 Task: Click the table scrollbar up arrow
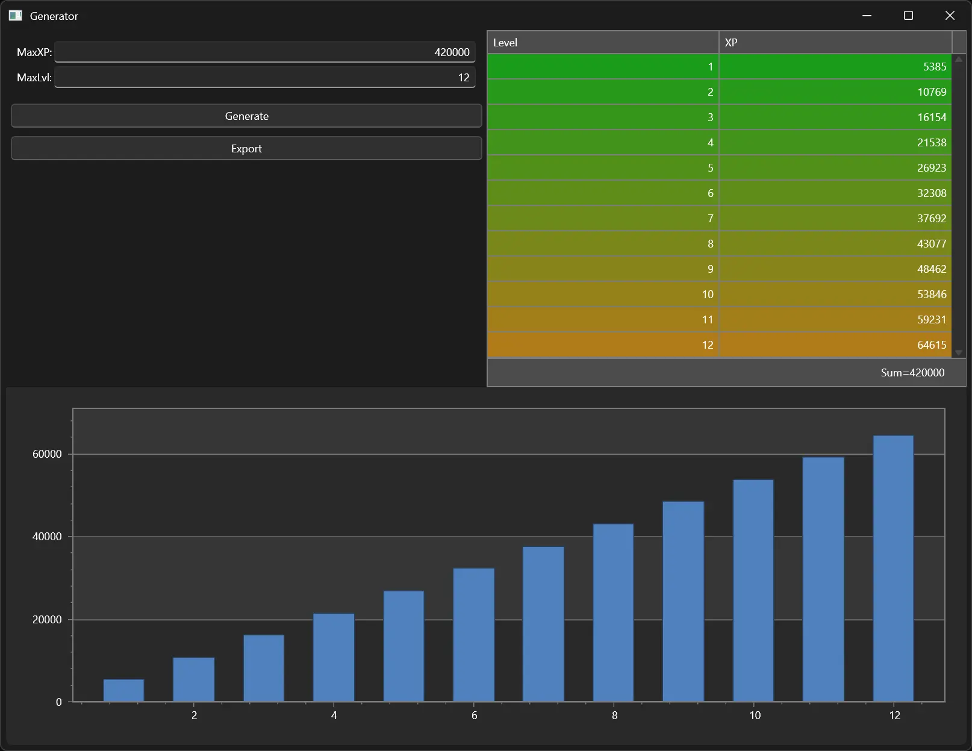coord(959,59)
